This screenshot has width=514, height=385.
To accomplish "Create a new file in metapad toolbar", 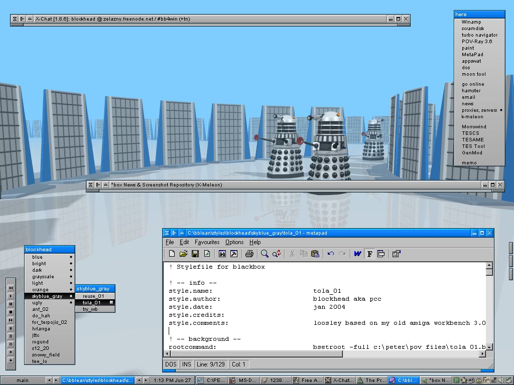I will (172, 254).
